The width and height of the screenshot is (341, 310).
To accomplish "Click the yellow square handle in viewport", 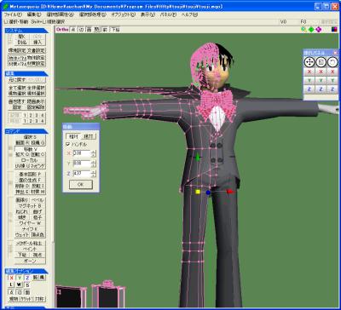I will pyautogui.click(x=198, y=192).
